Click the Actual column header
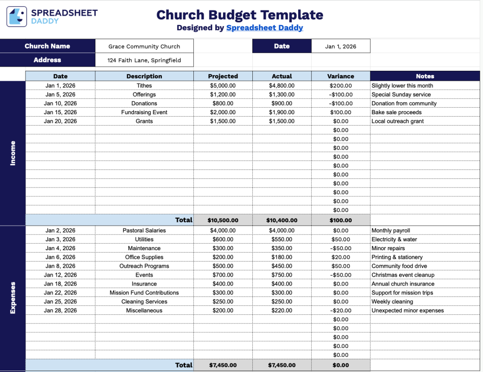This screenshot has width=483, height=372. tap(282, 76)
